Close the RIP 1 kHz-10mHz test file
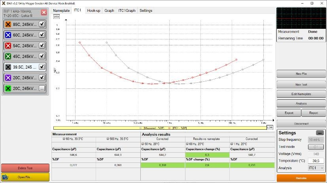This screenshot has height=183, width=327. 43,12
